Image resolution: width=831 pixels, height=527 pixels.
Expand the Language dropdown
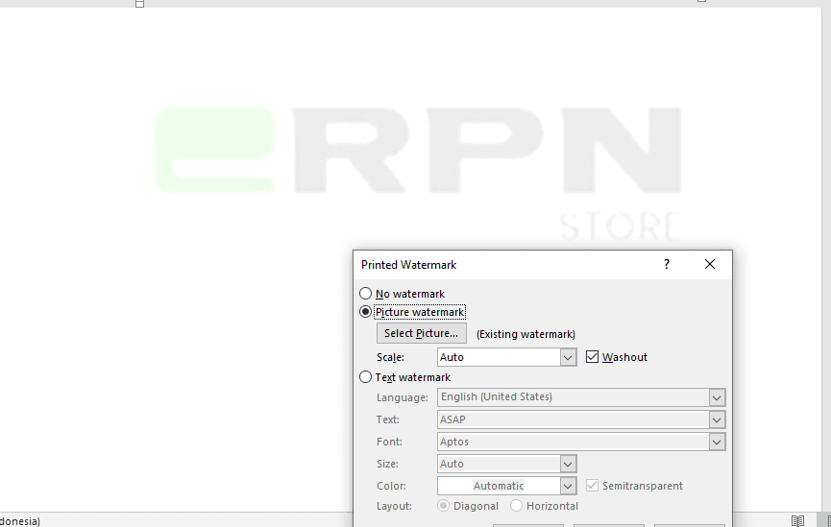coord(717,397)
